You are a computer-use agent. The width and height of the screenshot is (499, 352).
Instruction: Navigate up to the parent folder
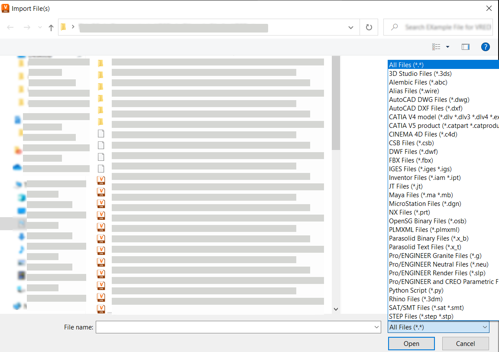(x=51, y=27)
